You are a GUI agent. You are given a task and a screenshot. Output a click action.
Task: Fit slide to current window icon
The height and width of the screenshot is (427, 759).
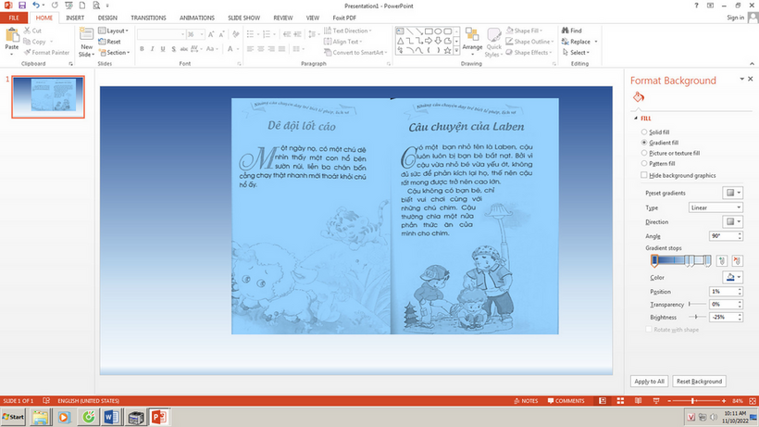(x=753, y=401)
